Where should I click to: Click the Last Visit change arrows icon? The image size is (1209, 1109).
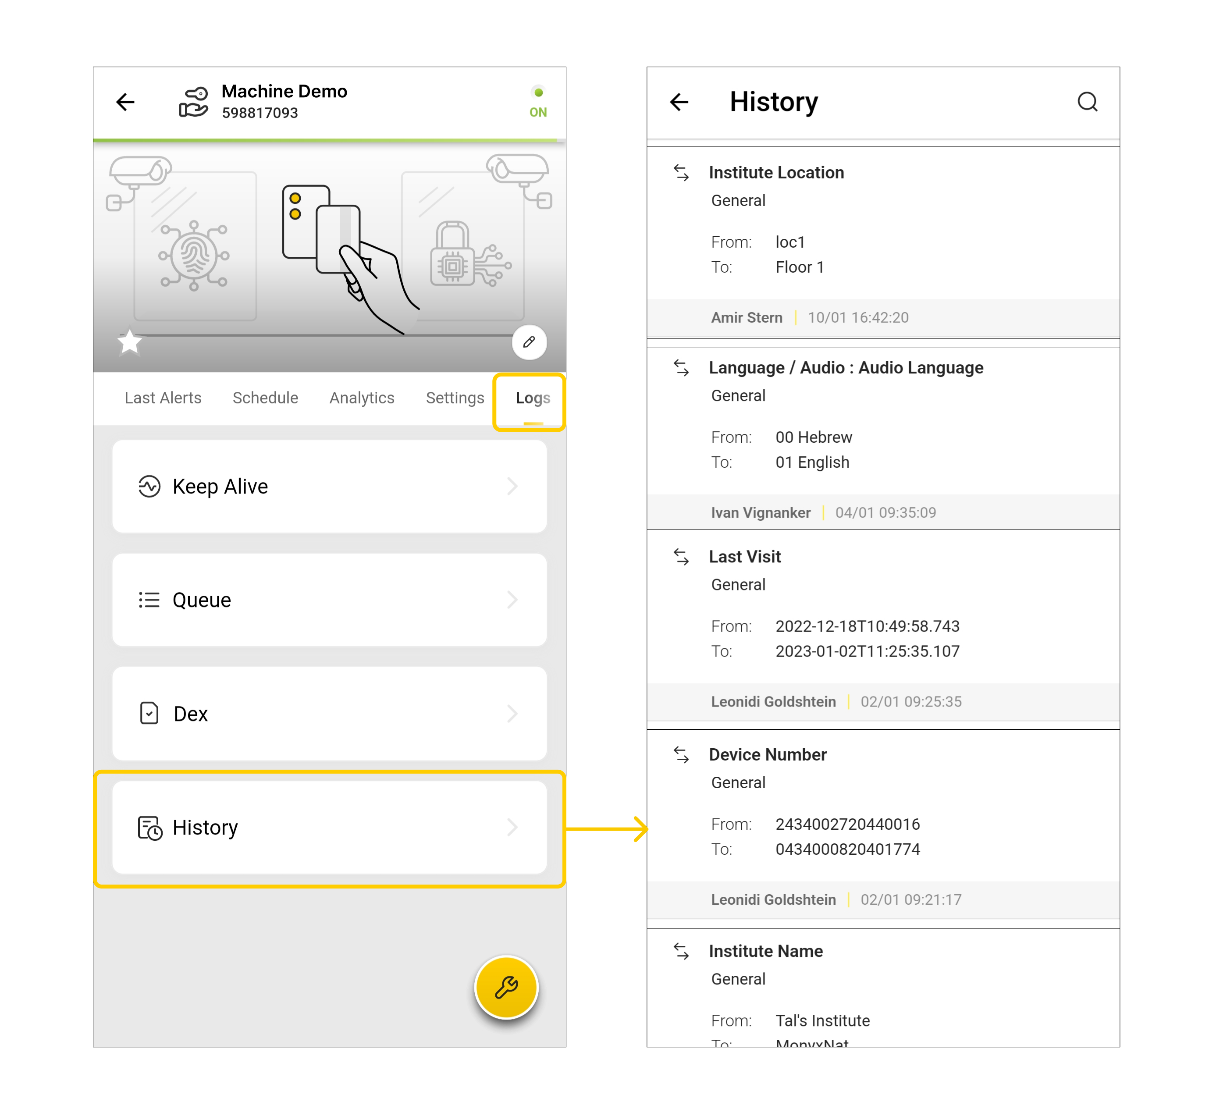(x=681, y=557)
